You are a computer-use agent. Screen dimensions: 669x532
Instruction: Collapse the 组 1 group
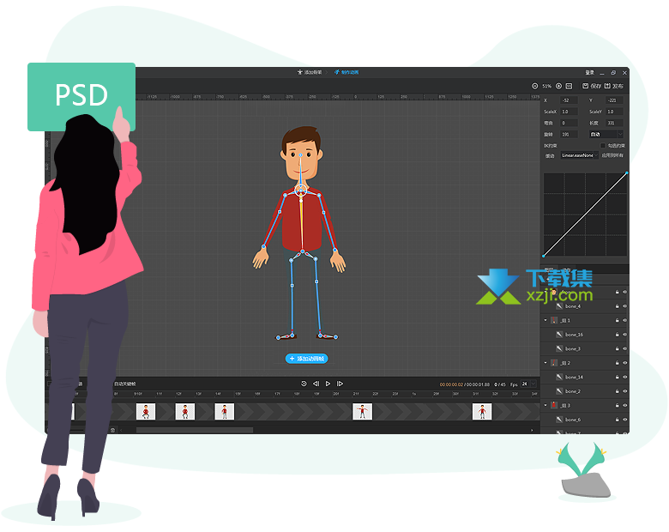(545, 320)
